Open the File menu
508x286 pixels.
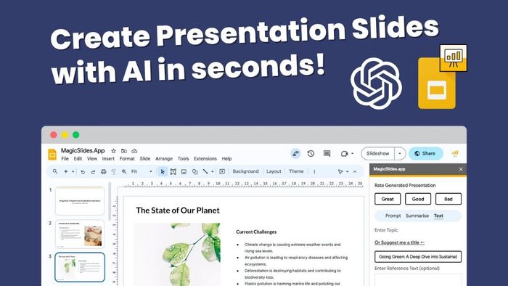point(65,159)
